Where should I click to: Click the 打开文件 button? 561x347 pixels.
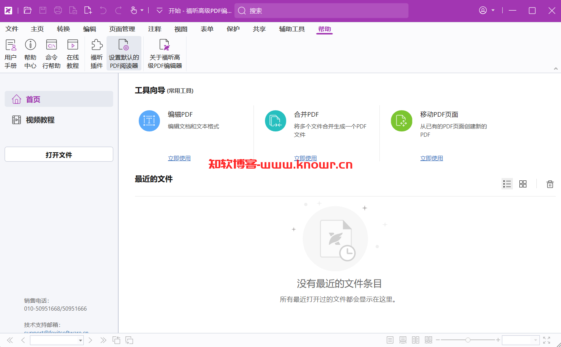pyautogui.click(x=59, y=155)
